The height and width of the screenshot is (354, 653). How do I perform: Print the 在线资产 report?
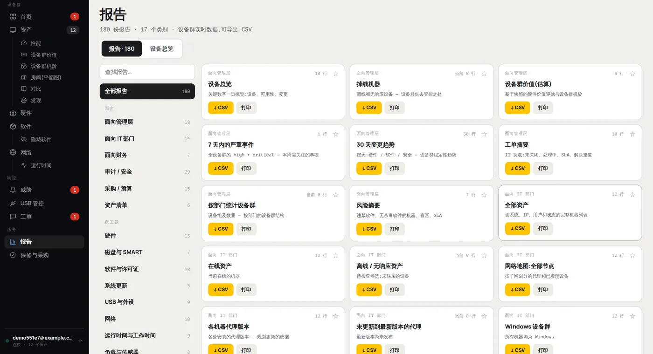(246, 289)
